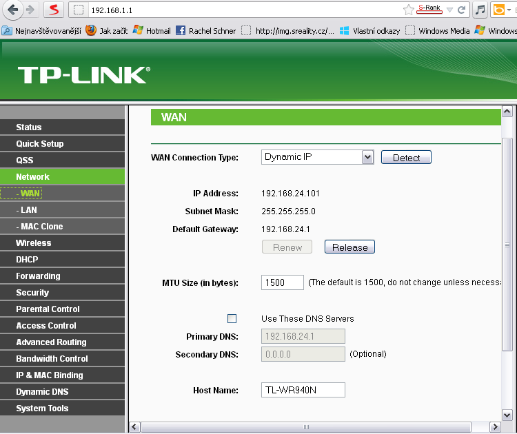Image resolution: width=517 pixels, height=434 pixels.
Task: Click the Host Name input field
Action: [x=303, y=390]
